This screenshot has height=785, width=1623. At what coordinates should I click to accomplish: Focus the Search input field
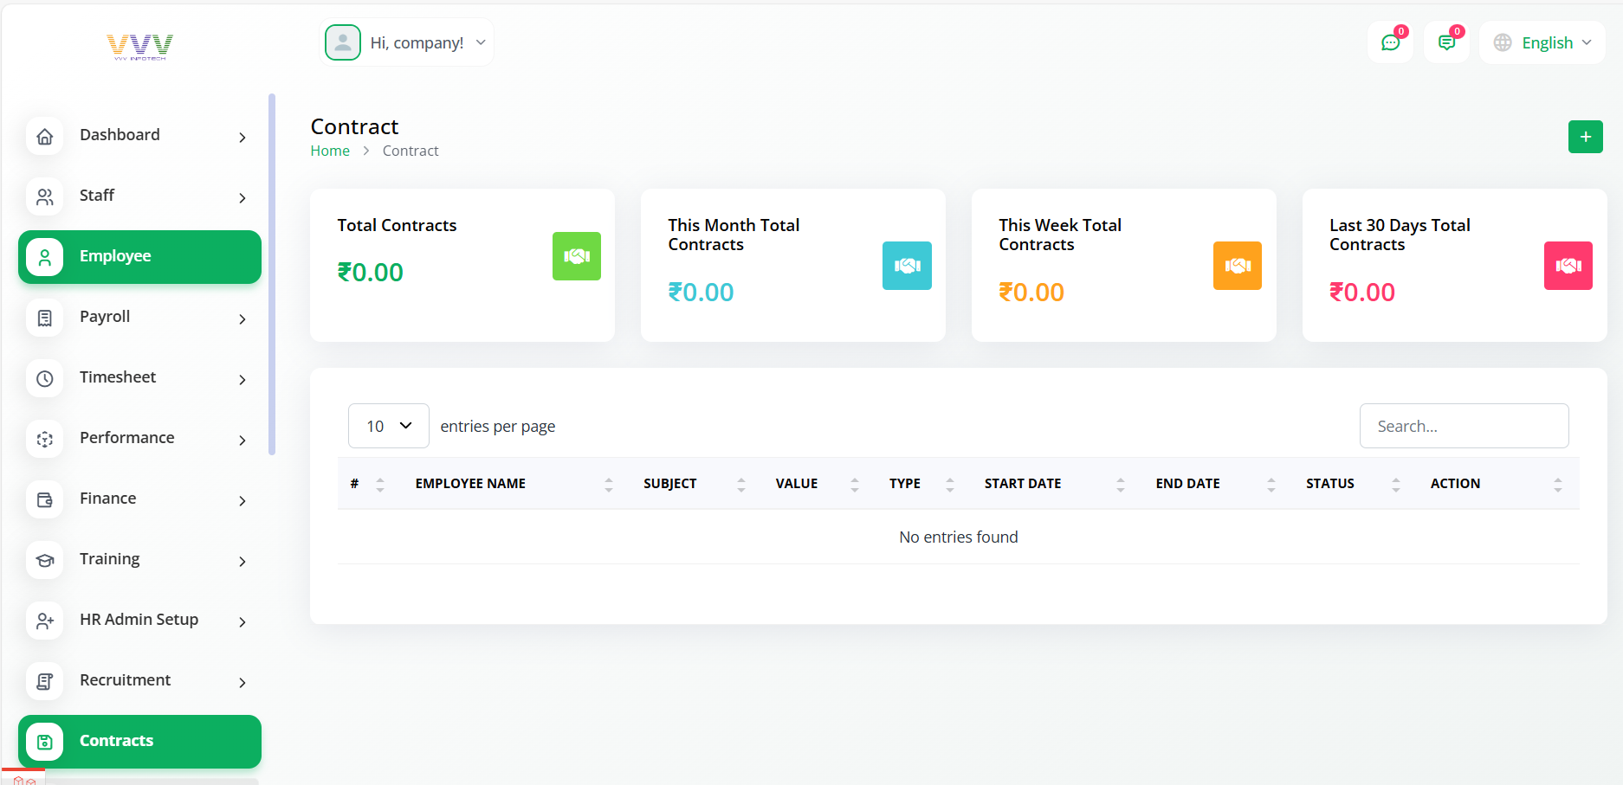tap(1464, 426)
